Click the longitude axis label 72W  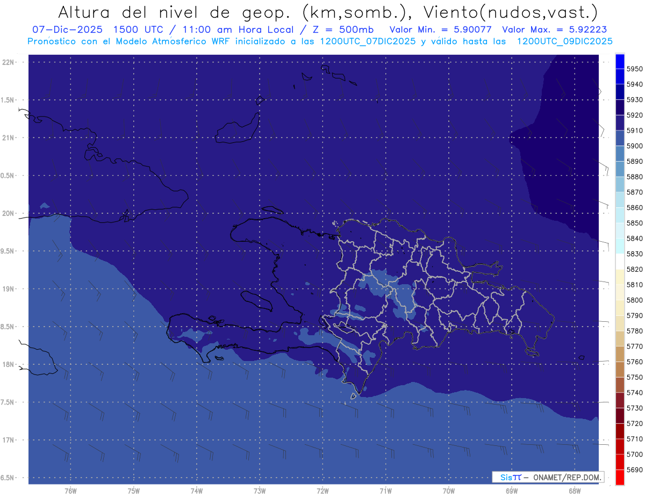pos(322,491)
